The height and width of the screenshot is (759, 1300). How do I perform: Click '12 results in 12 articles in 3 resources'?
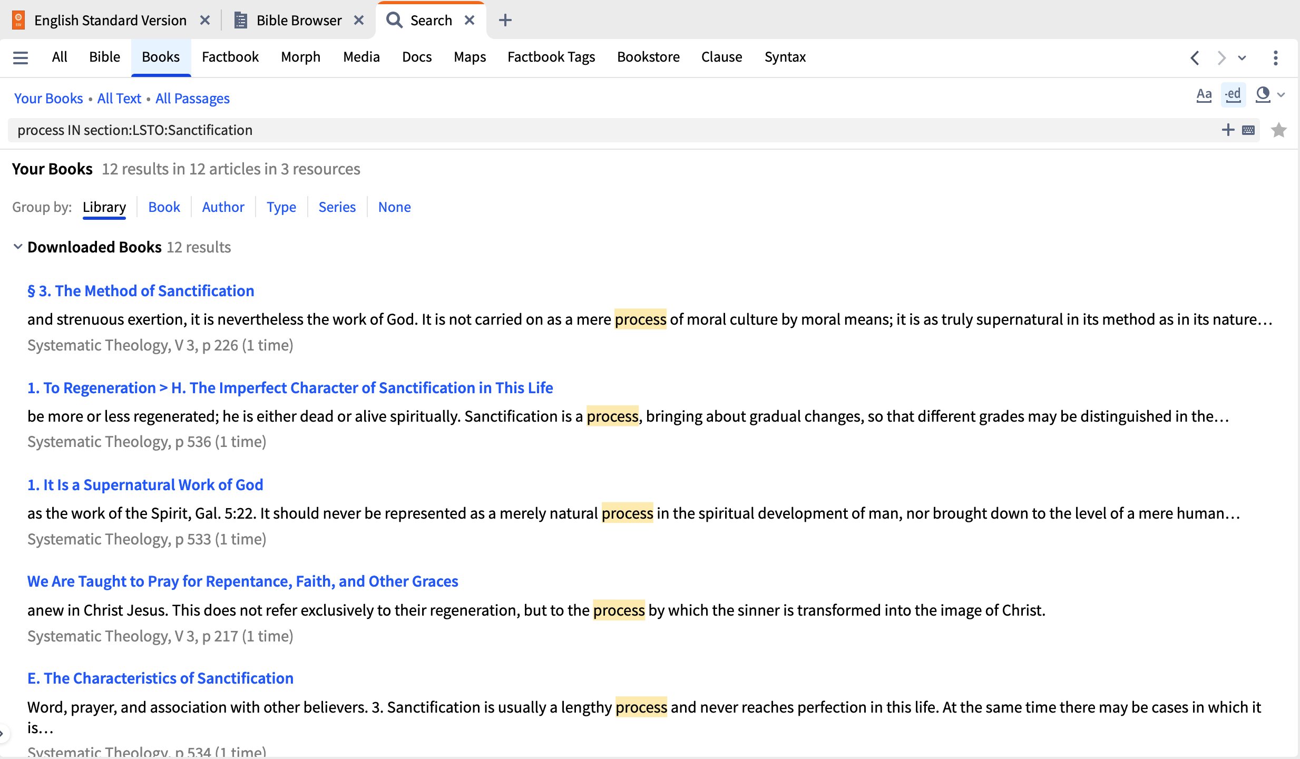tap(231, 169)
